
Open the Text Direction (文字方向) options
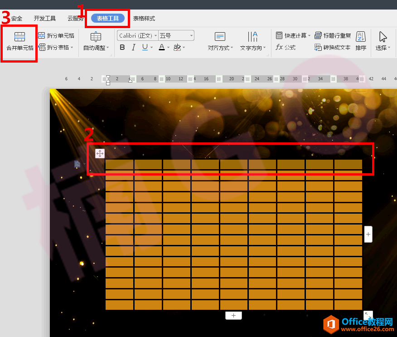click(253, 41)
